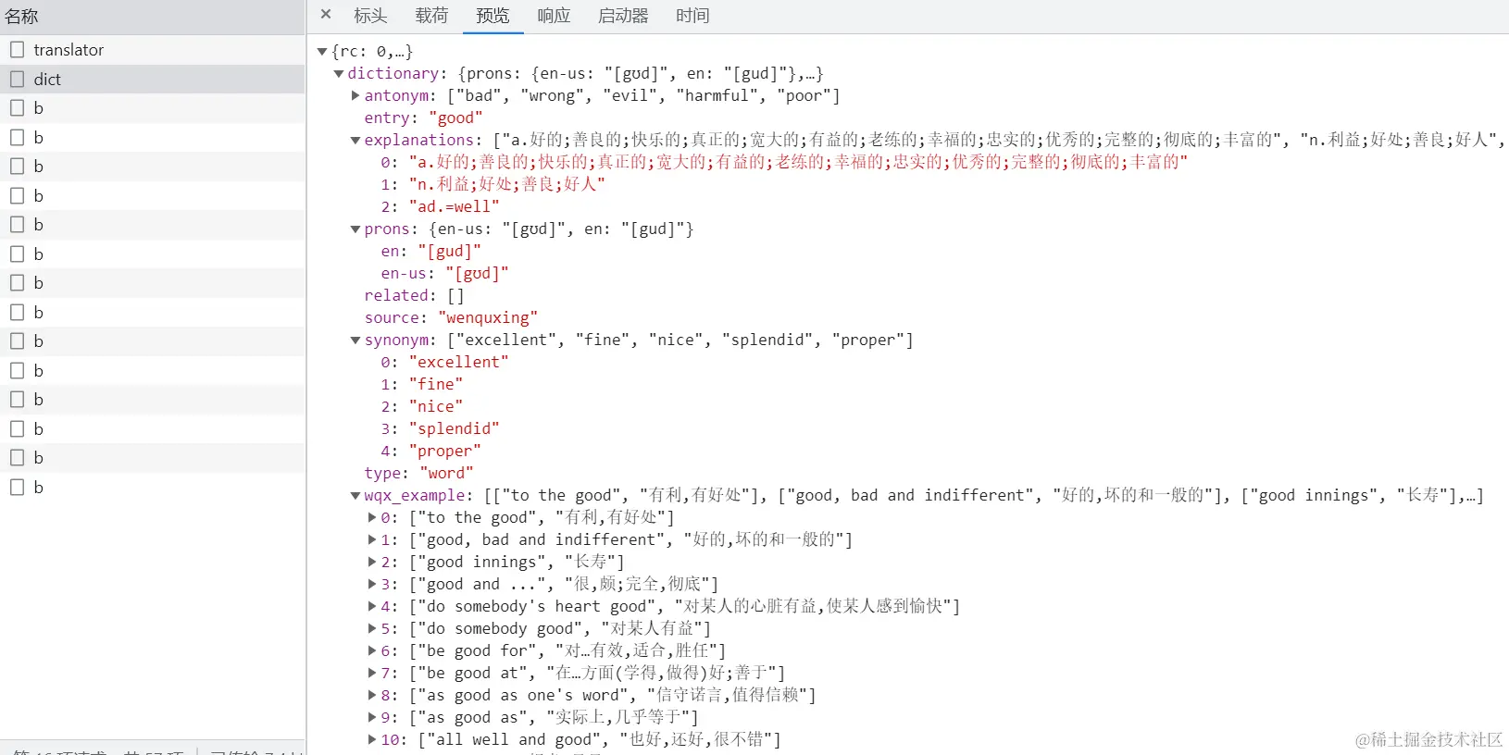Switch to the 标头 tab
Image resolution: width=1509 pixels, height=755 pixels.
(x=370, y=16)
